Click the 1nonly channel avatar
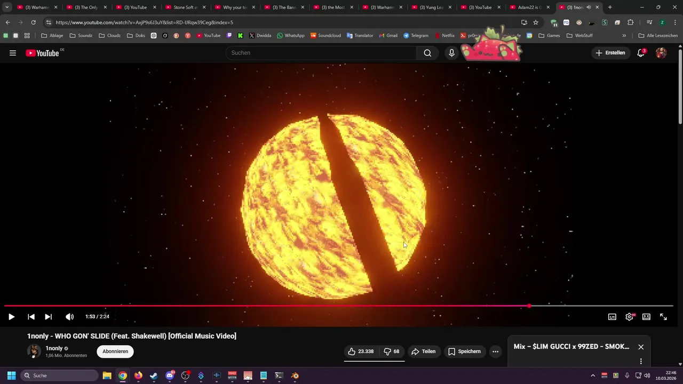This screenshot has height=384, width=683. coord(34,351)
